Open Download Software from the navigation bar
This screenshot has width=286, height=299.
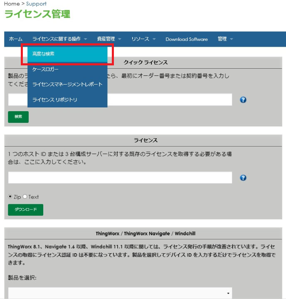click(186, 39)
